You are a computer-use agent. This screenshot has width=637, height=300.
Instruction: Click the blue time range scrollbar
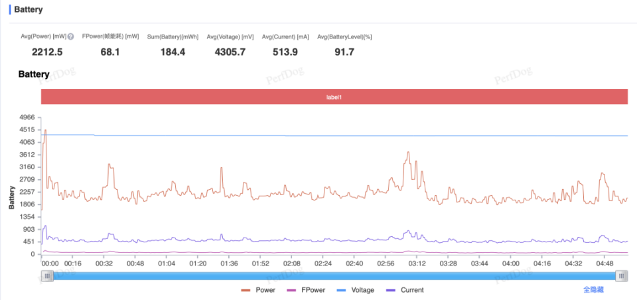[x=334, y=276]
